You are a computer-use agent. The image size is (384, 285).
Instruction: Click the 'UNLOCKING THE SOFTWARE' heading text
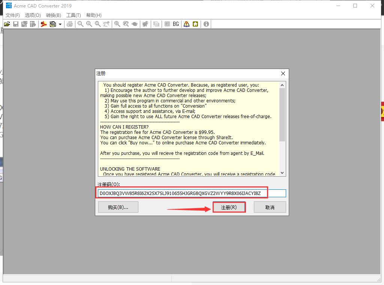(x=130, y=169)
